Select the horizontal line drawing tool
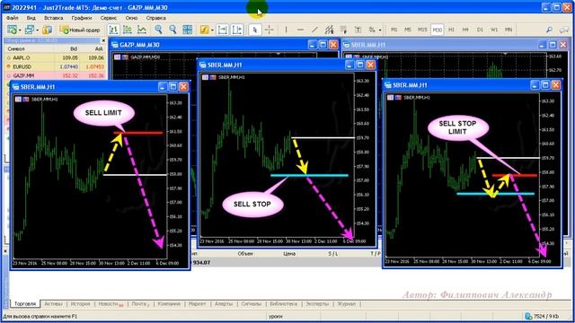Image resolution: width=575 pixels, height=323 pixels. pyautogui.click(x=300, y=30)
